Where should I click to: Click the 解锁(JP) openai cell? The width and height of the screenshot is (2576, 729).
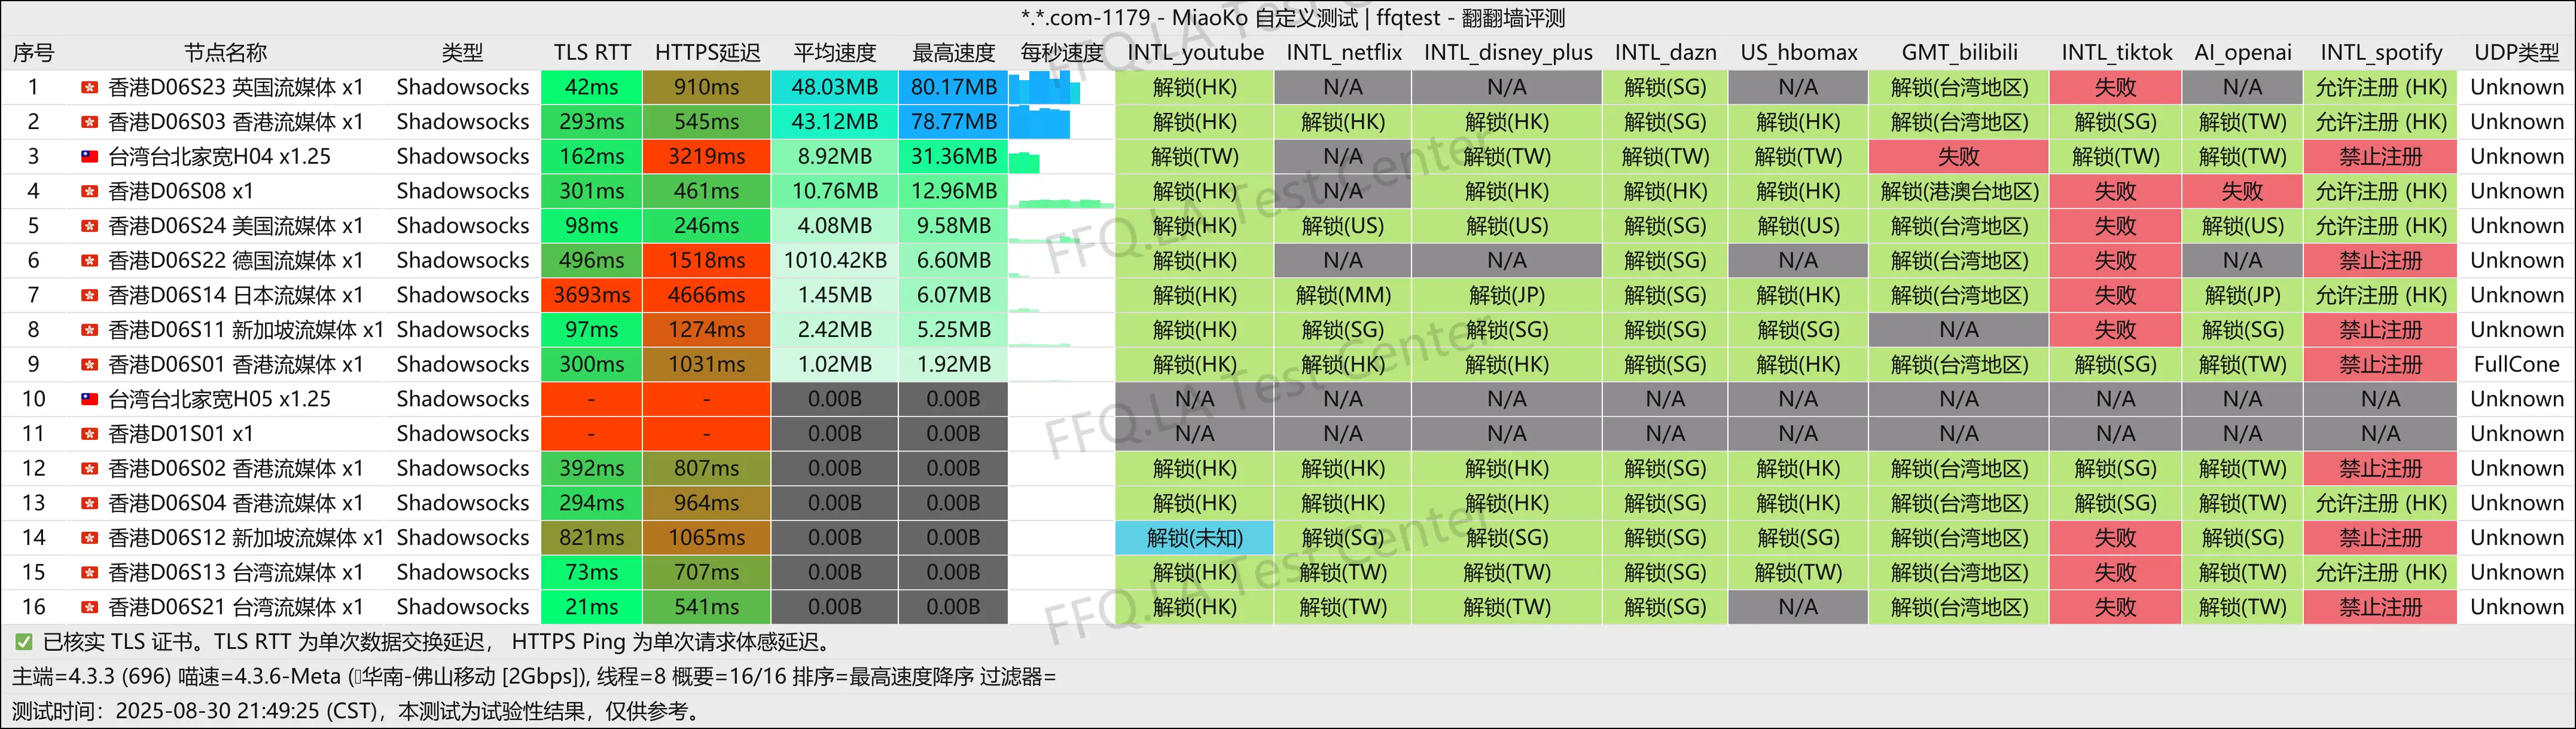pyautogui.click(x=2242, y=296)
